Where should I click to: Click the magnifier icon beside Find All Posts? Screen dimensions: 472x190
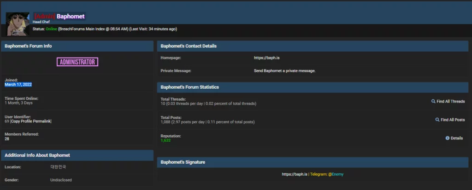click(x=437, y=120)
